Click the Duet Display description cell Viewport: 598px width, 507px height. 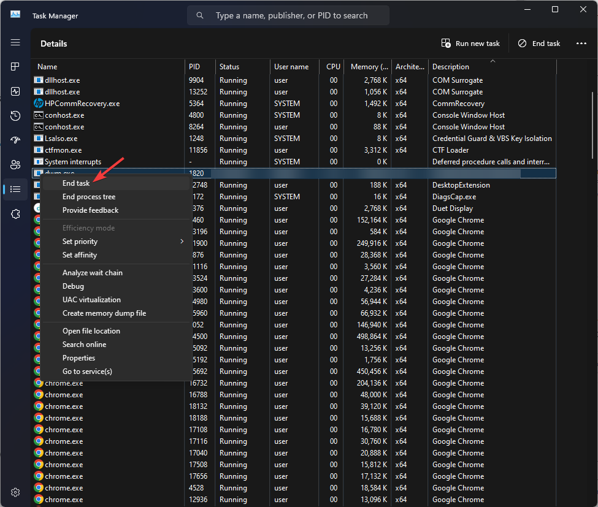[x=452, y=208]
